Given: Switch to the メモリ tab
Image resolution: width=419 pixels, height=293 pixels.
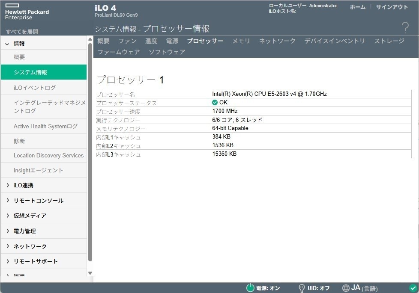Looking at the screenshot, I should (x=241, y=41).
